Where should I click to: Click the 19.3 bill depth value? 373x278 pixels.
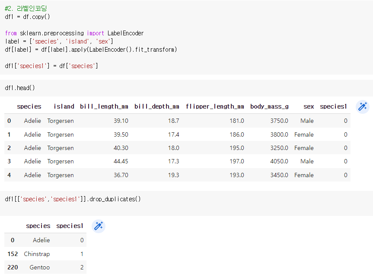[x=173, y=175]
